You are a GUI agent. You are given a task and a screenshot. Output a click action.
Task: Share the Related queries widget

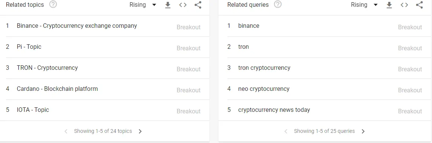coord(419,5)
